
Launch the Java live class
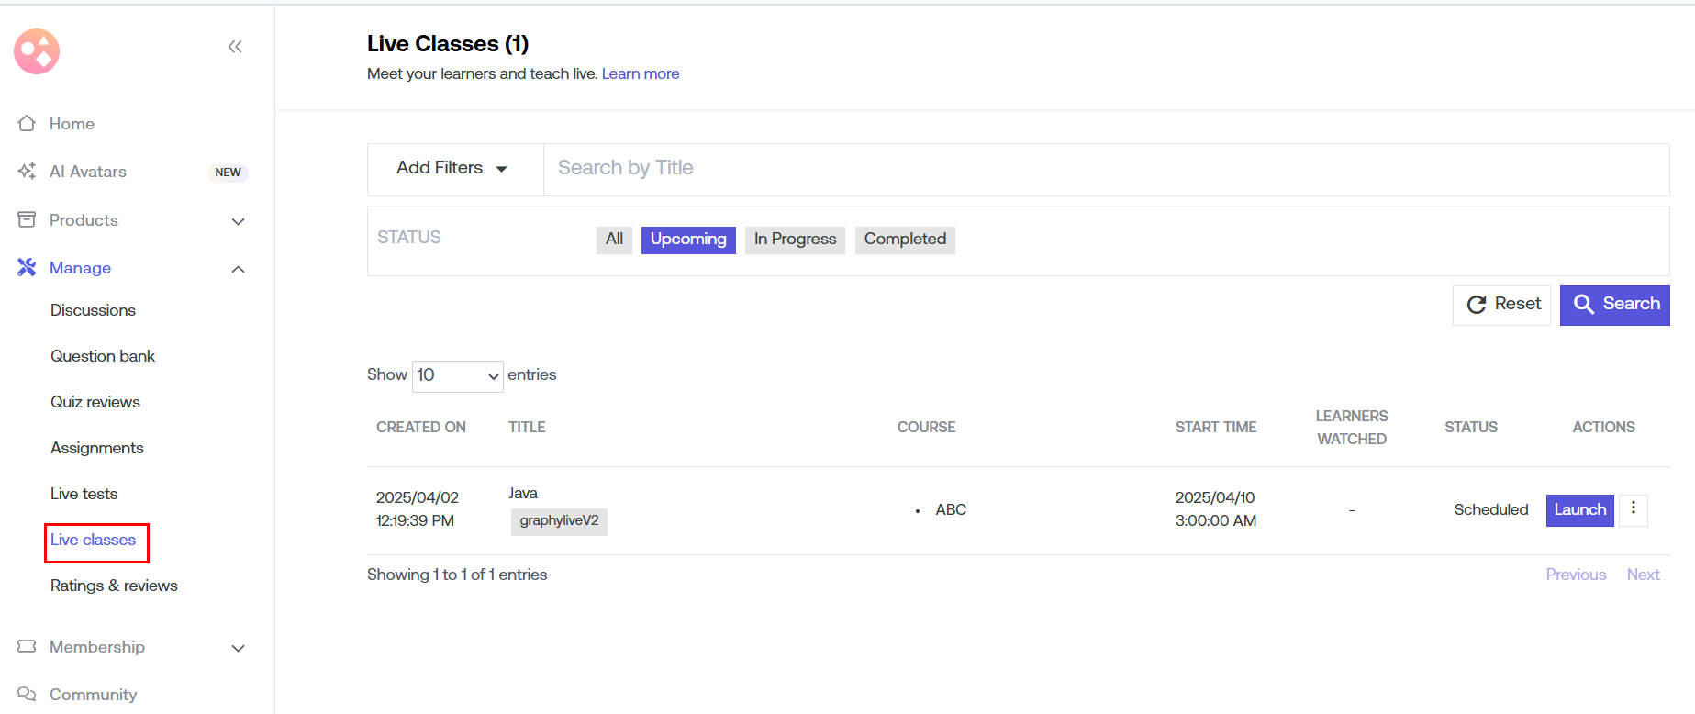coord(1579,510)
